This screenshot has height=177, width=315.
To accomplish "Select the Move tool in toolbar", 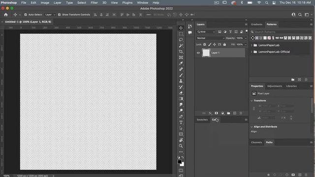I will tap(181, 28).
